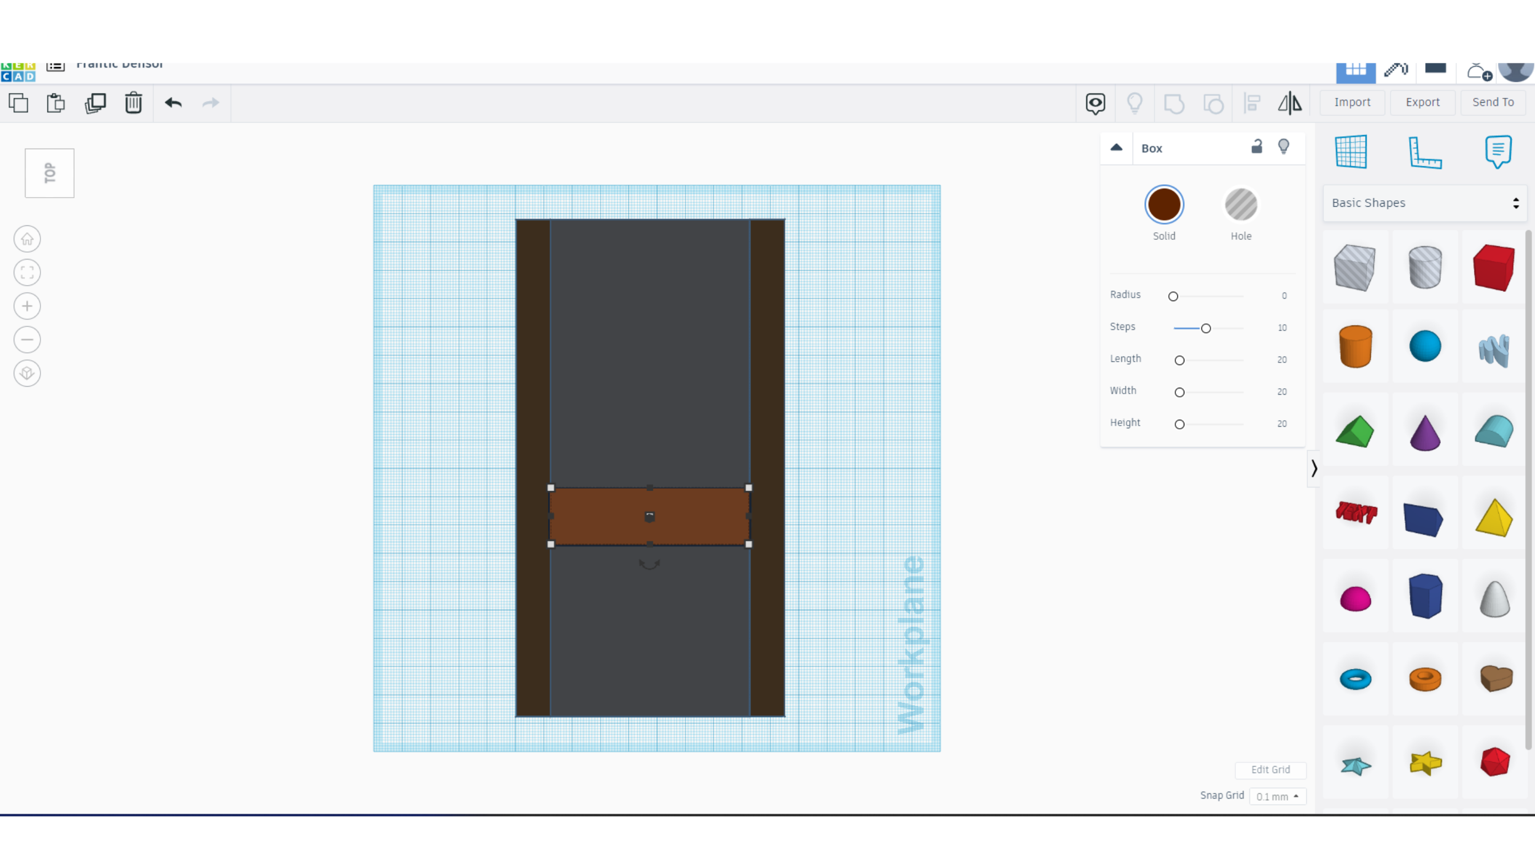Image resolution: width=1535 pixels, height=863 pixels.
Task: Click the Solid brown color swatch
Action: coord(1164,205)
